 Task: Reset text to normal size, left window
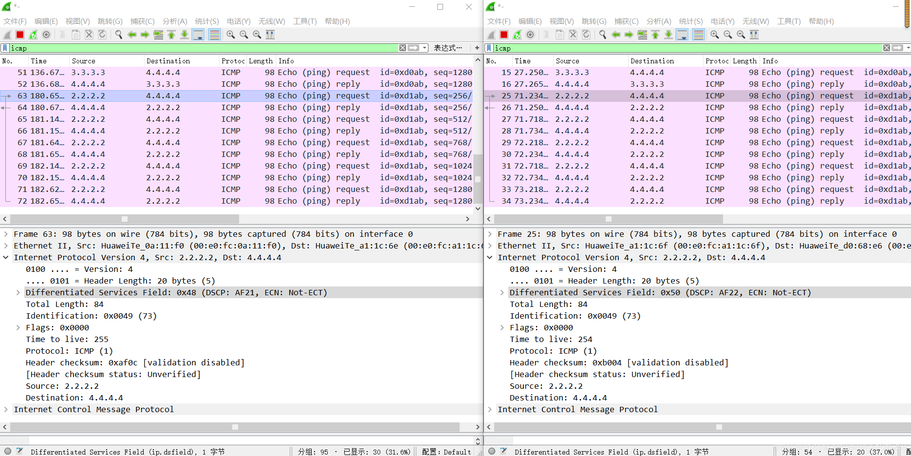[x=257, y=35]
